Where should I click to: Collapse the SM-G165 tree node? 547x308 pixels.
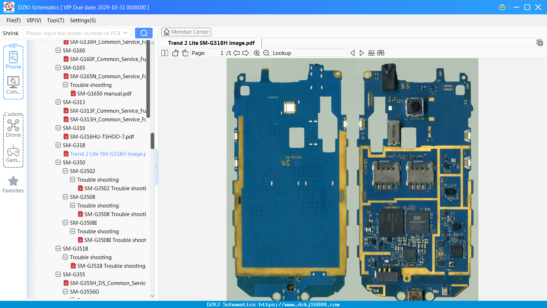[x=58, y=67]
